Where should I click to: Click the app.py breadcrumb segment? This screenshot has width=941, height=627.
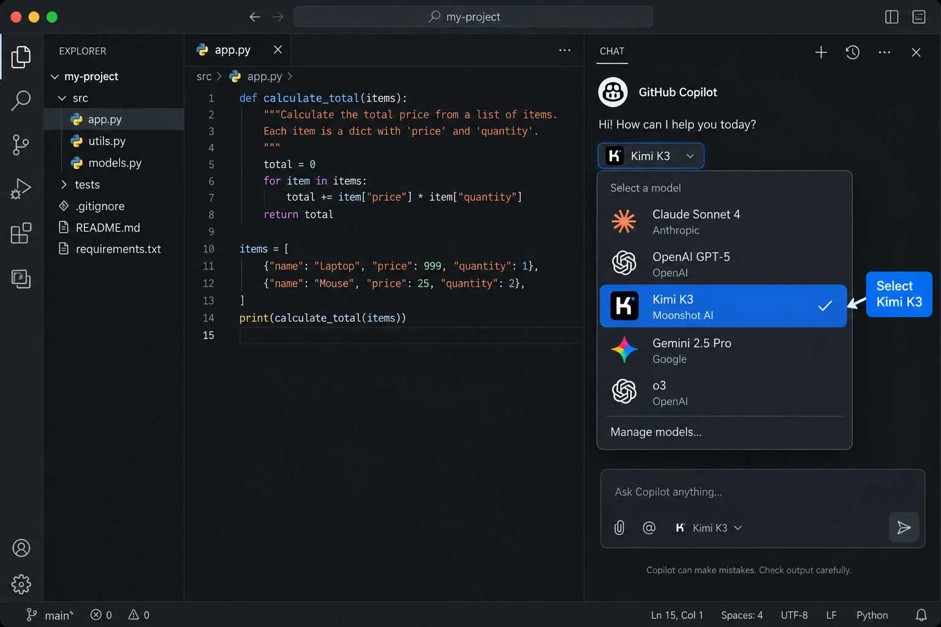pyautogui.click(x=264, y=77)
